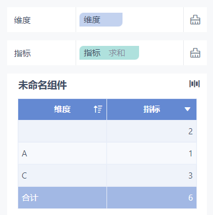Click the 合计 total row label
The image size is (213, 215).
30,198
